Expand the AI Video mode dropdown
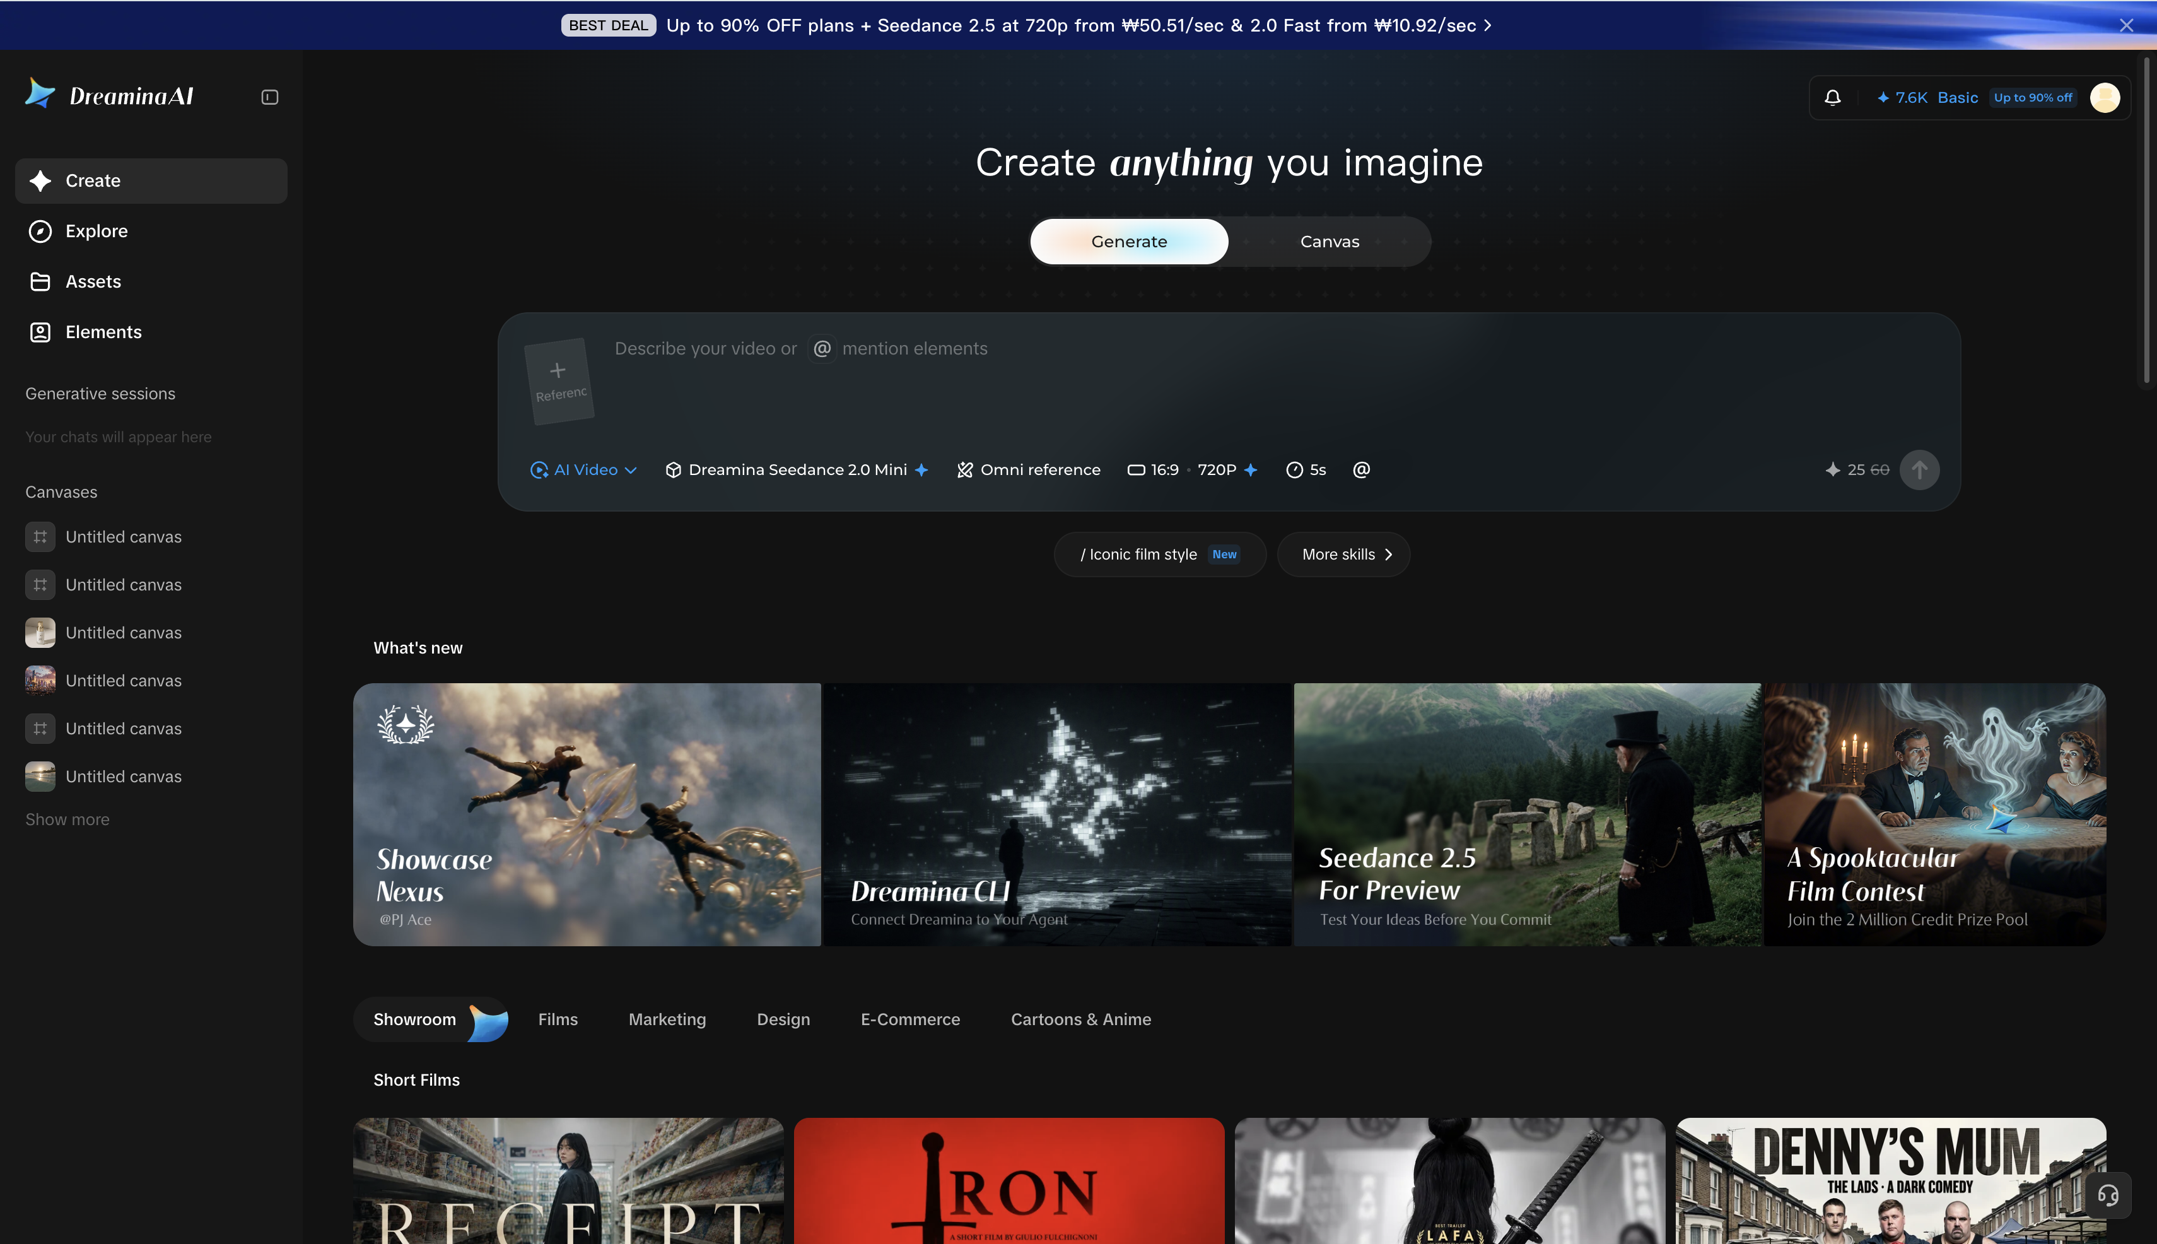 click(x=583, y=470)
